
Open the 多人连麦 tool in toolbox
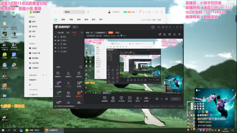pyautogui.click(x=68, y=84)
